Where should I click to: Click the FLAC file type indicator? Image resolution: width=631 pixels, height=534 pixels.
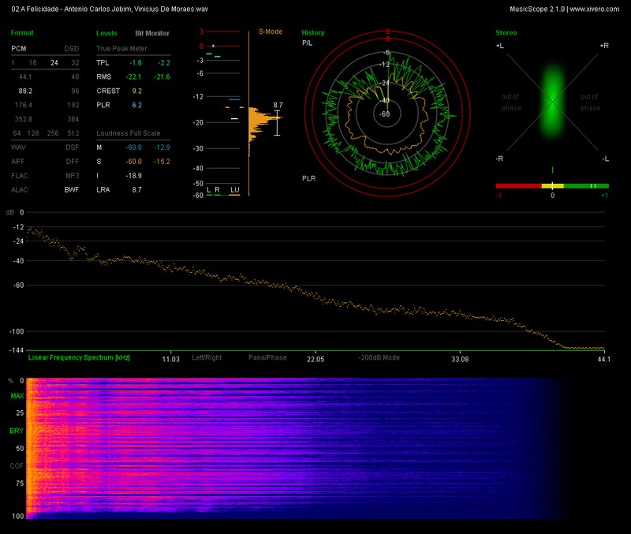[x=20, y=176]
